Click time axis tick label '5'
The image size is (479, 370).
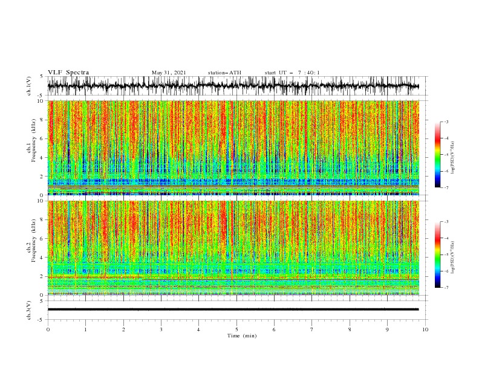point(236,329)
